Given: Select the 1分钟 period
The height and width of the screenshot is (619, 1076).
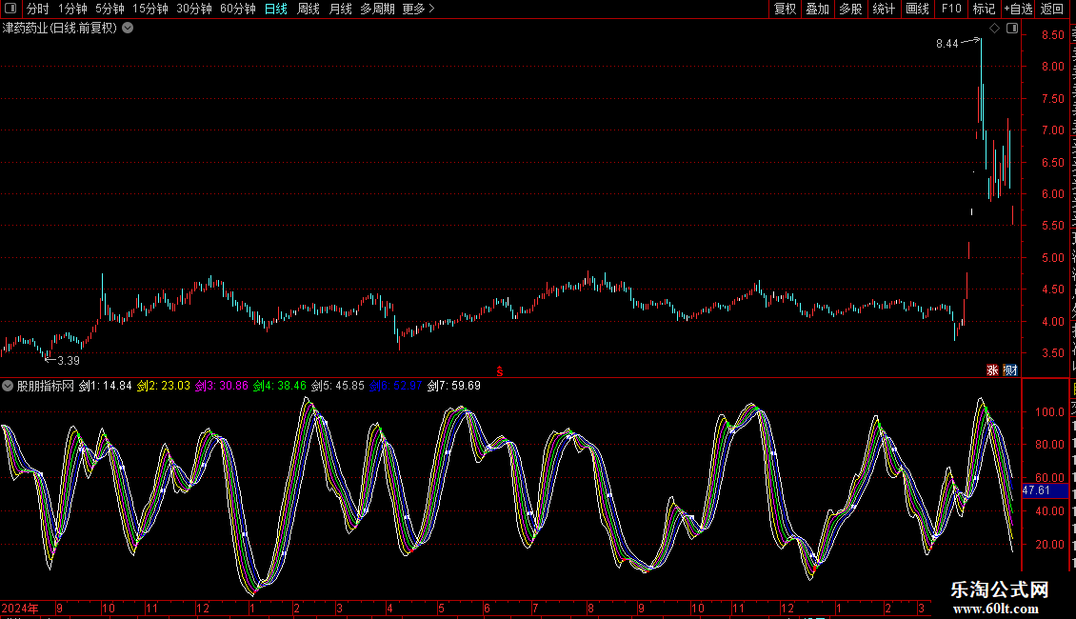Looking at the screenshot, I should (x=72, y=9).
